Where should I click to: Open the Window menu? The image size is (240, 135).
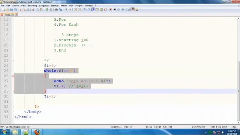tap(88, 6)
